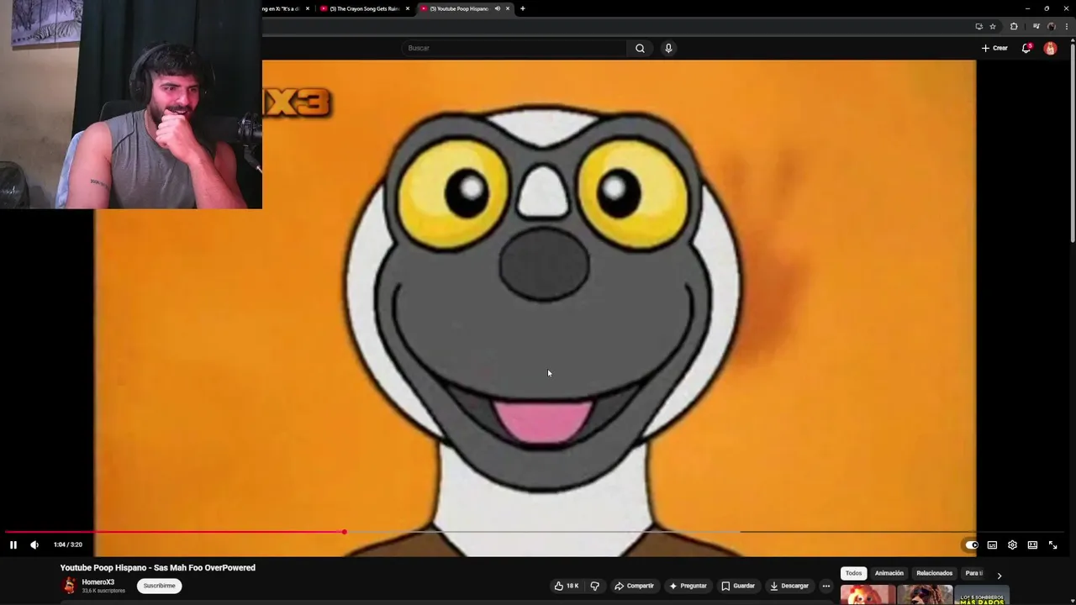Switch to the leftmost X browser tab
The height and width of the screenshot is (605, 1076).
[286, 8]
